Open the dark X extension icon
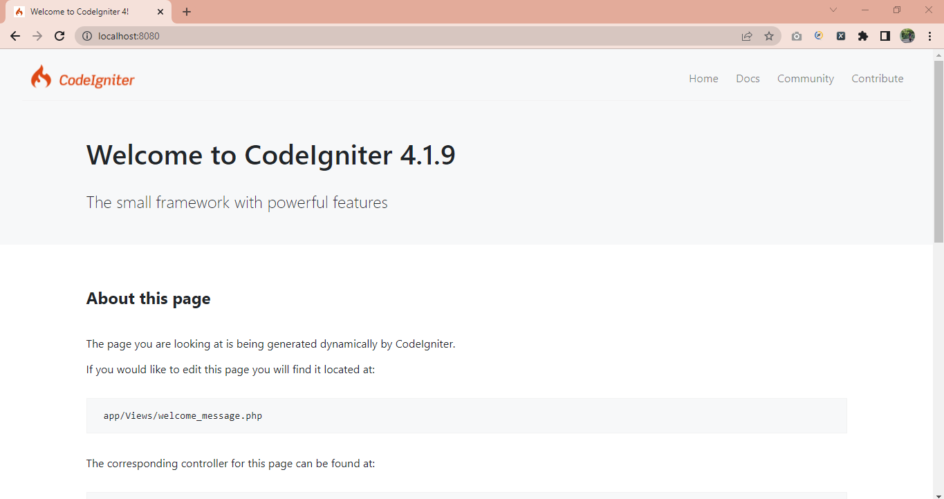 pos(841,36)
